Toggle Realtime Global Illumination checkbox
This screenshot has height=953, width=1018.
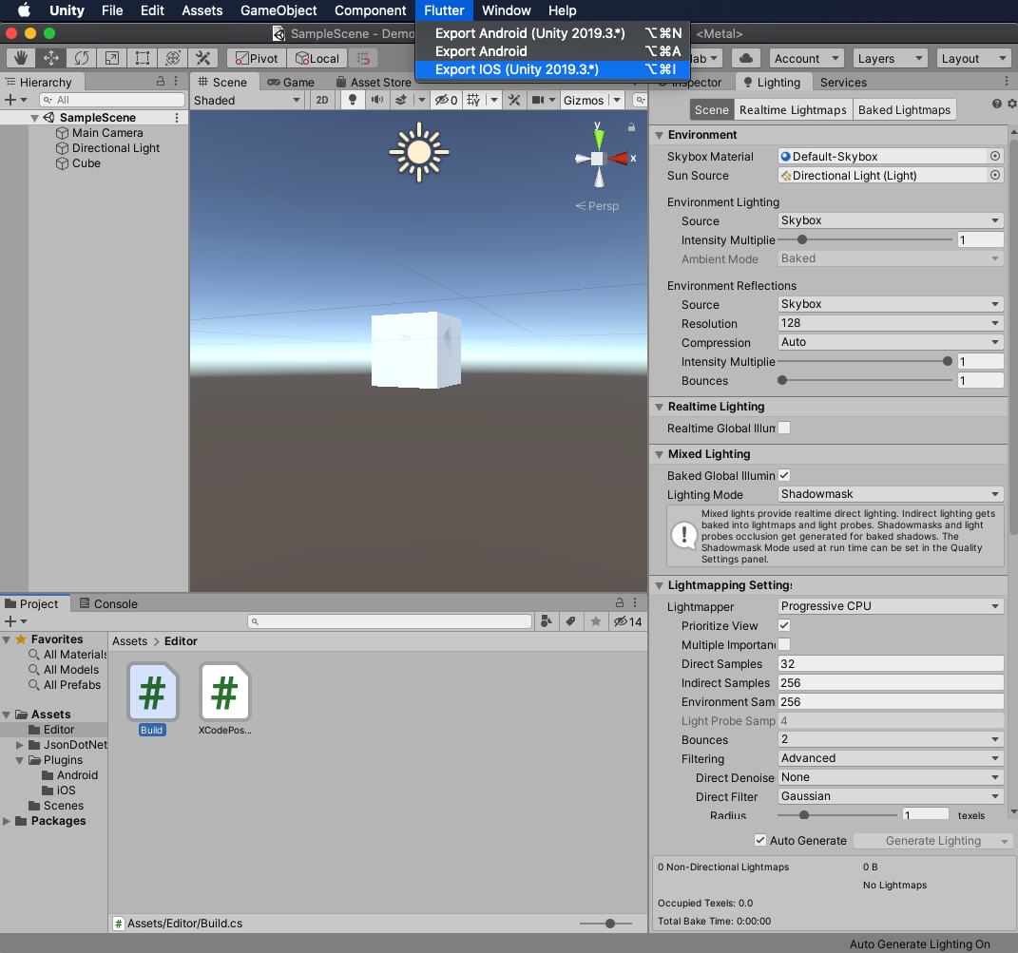click(784, 428)
